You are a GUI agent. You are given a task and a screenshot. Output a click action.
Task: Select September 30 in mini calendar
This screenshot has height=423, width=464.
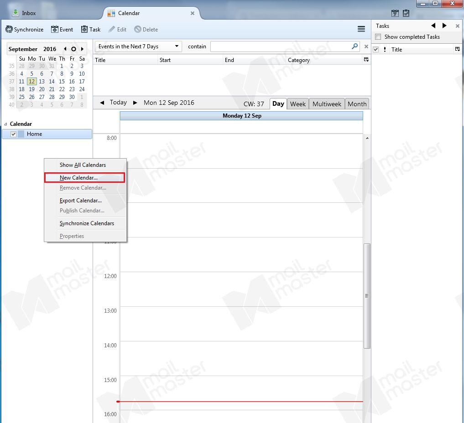coord(72,97)
